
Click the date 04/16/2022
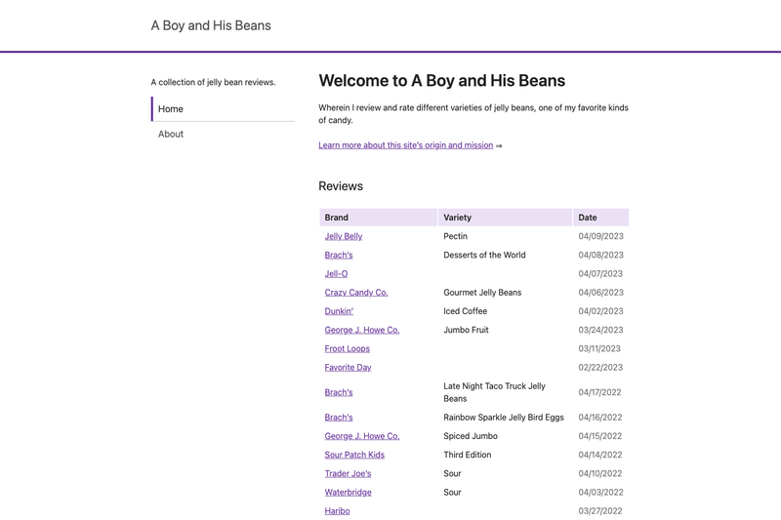(x=600, y=417)
